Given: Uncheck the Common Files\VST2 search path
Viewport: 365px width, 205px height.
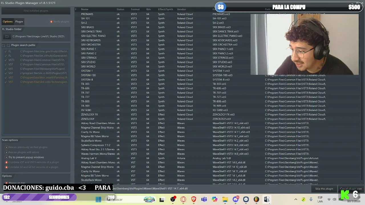Looking at the screenshot, I should coord(6,64).
